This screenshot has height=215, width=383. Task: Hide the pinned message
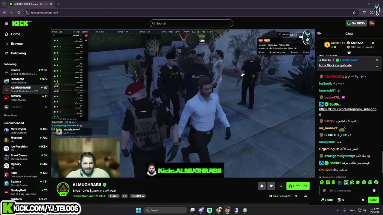(x=377, y=60)
